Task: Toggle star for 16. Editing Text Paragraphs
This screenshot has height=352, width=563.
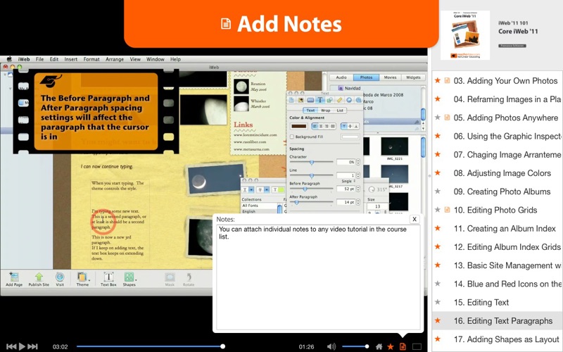Action: click(438, 320)
